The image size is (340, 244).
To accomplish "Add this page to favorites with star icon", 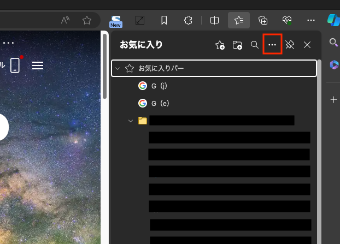I will (x=86, y=20).
